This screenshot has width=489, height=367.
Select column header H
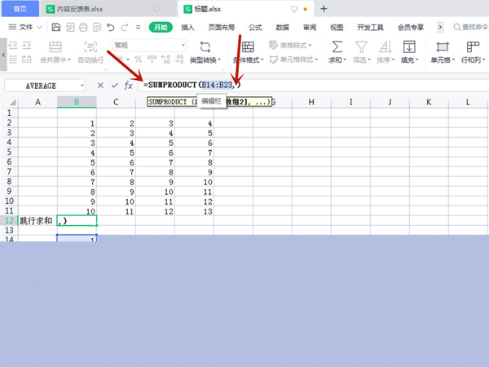point(311,102)
